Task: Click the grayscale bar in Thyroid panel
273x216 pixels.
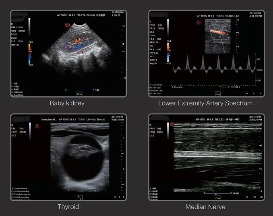Action: 30,131
